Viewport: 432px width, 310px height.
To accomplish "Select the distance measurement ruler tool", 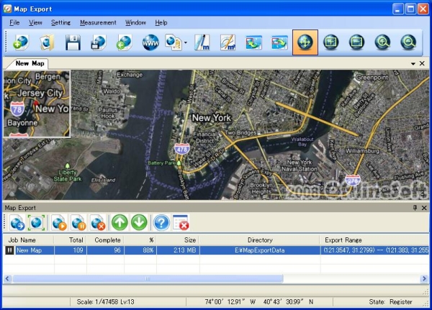I will click(x=202, y=42).
